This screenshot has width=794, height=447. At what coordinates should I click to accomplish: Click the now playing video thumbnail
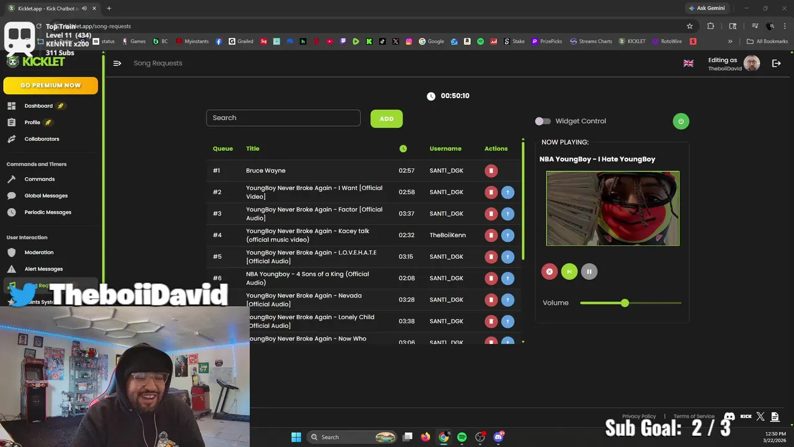[x=613, y=209]
